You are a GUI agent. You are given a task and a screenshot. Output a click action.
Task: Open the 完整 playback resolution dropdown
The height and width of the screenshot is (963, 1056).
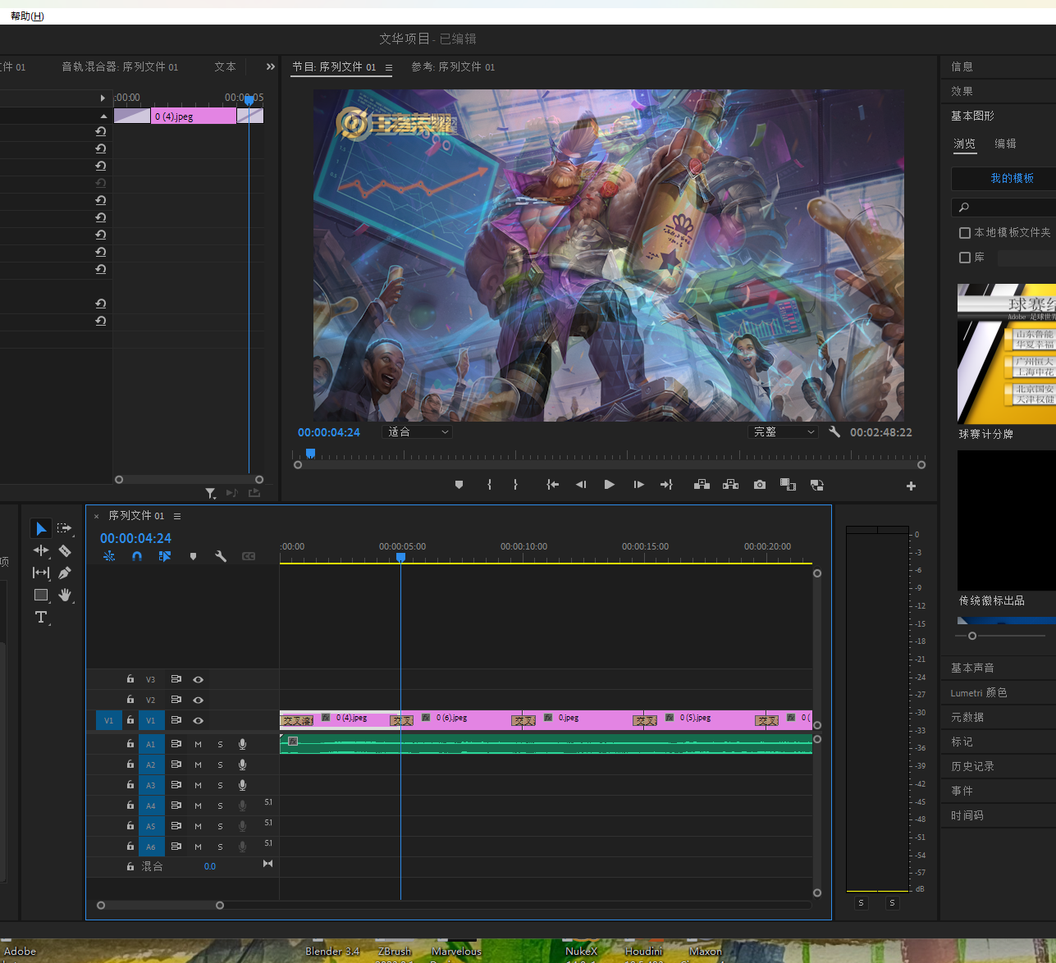(x=784, y=431)
